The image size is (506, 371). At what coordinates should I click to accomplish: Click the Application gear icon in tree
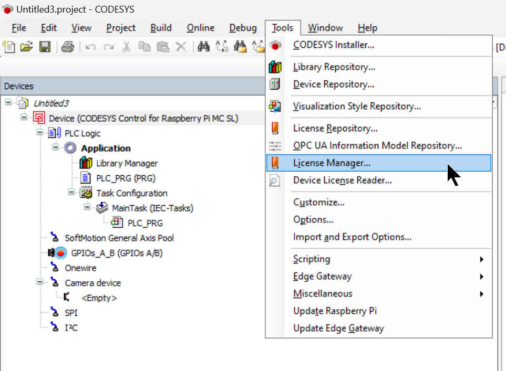click(70, 148)
